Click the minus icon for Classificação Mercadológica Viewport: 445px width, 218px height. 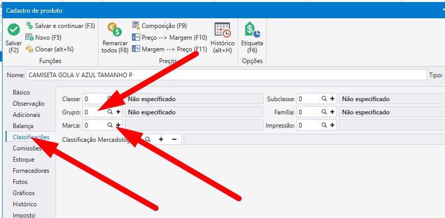point(174,139)
